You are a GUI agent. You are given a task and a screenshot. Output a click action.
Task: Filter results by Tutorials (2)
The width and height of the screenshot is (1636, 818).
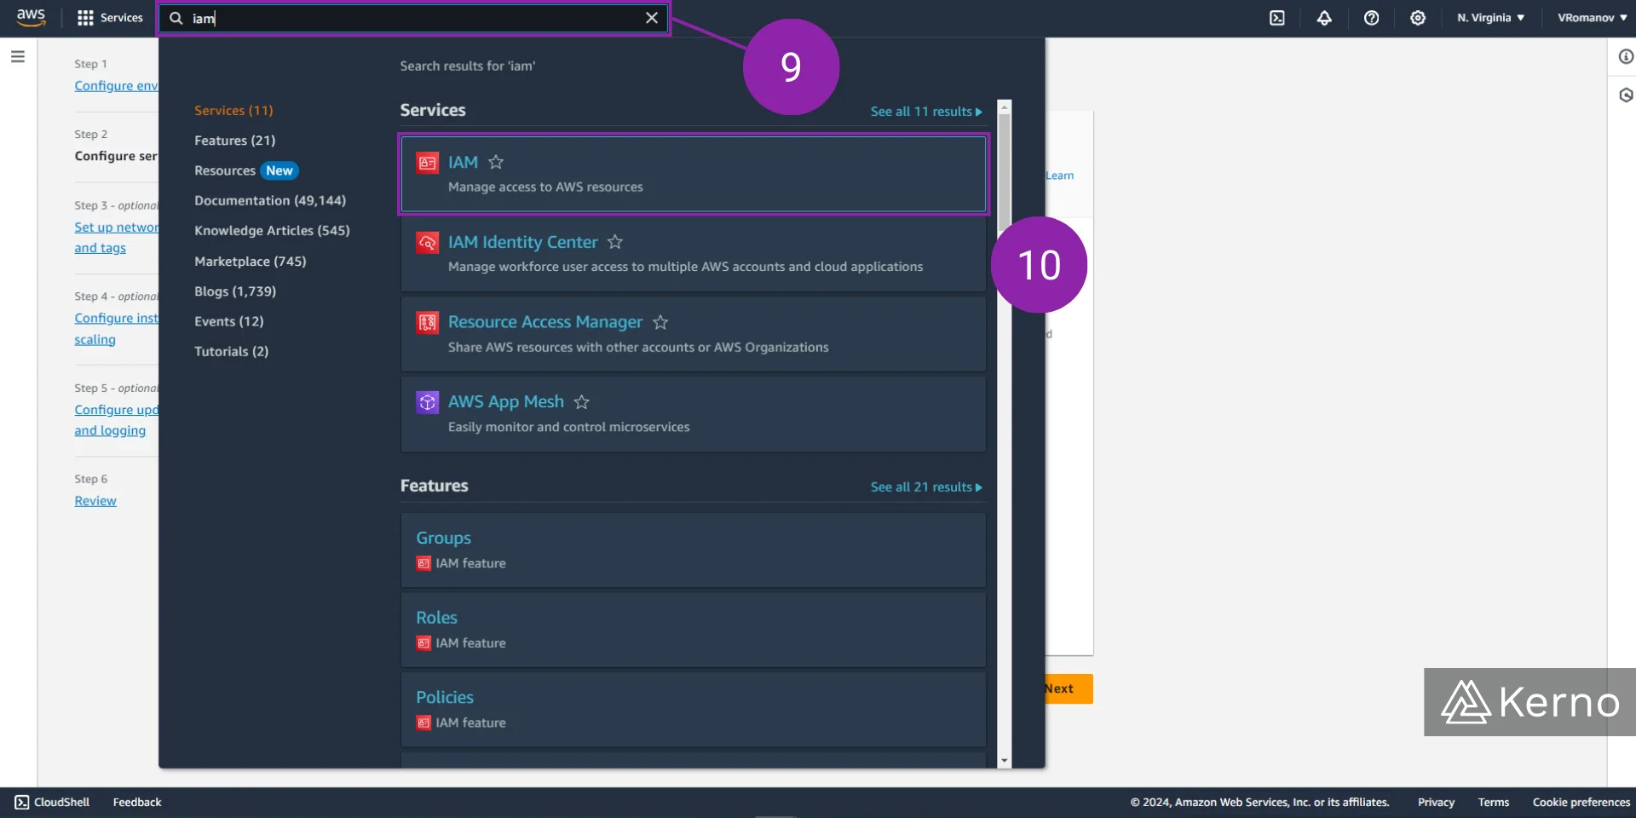(x=231, y=351)
